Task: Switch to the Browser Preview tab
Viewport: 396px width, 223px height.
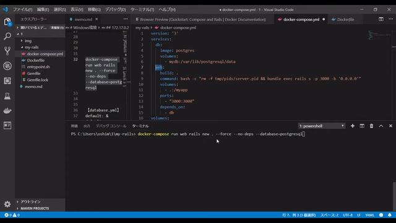Action: click(202, 19)
